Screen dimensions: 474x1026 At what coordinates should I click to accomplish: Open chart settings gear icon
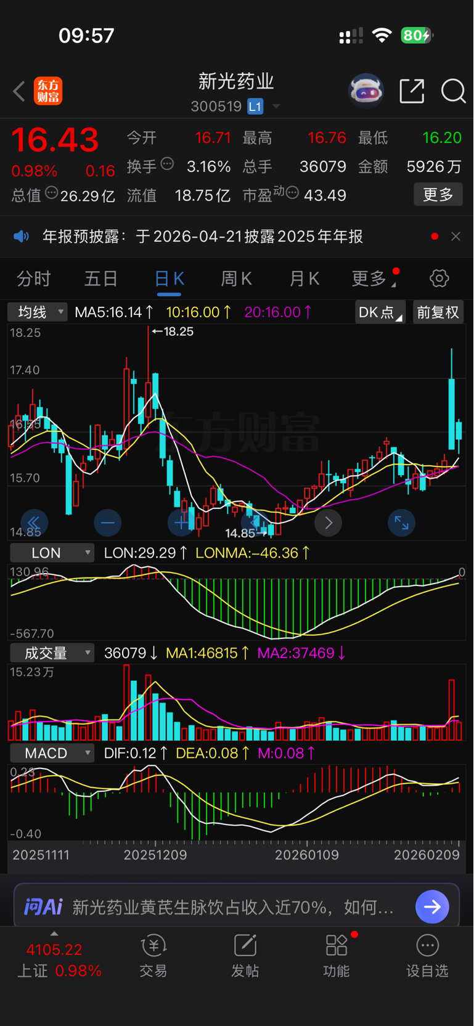click(439, 279)
